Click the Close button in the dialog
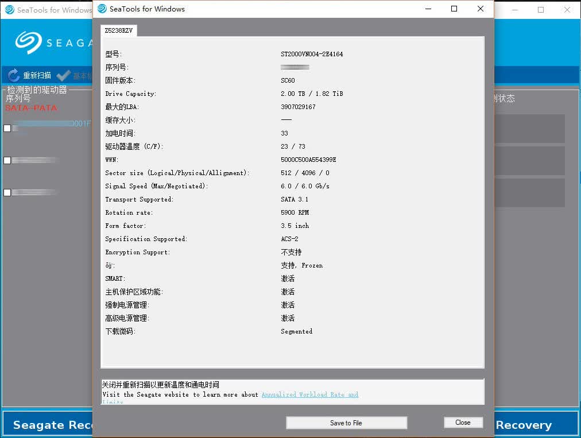Viewport: 581px width, 438px height. [x=463, y=423]
